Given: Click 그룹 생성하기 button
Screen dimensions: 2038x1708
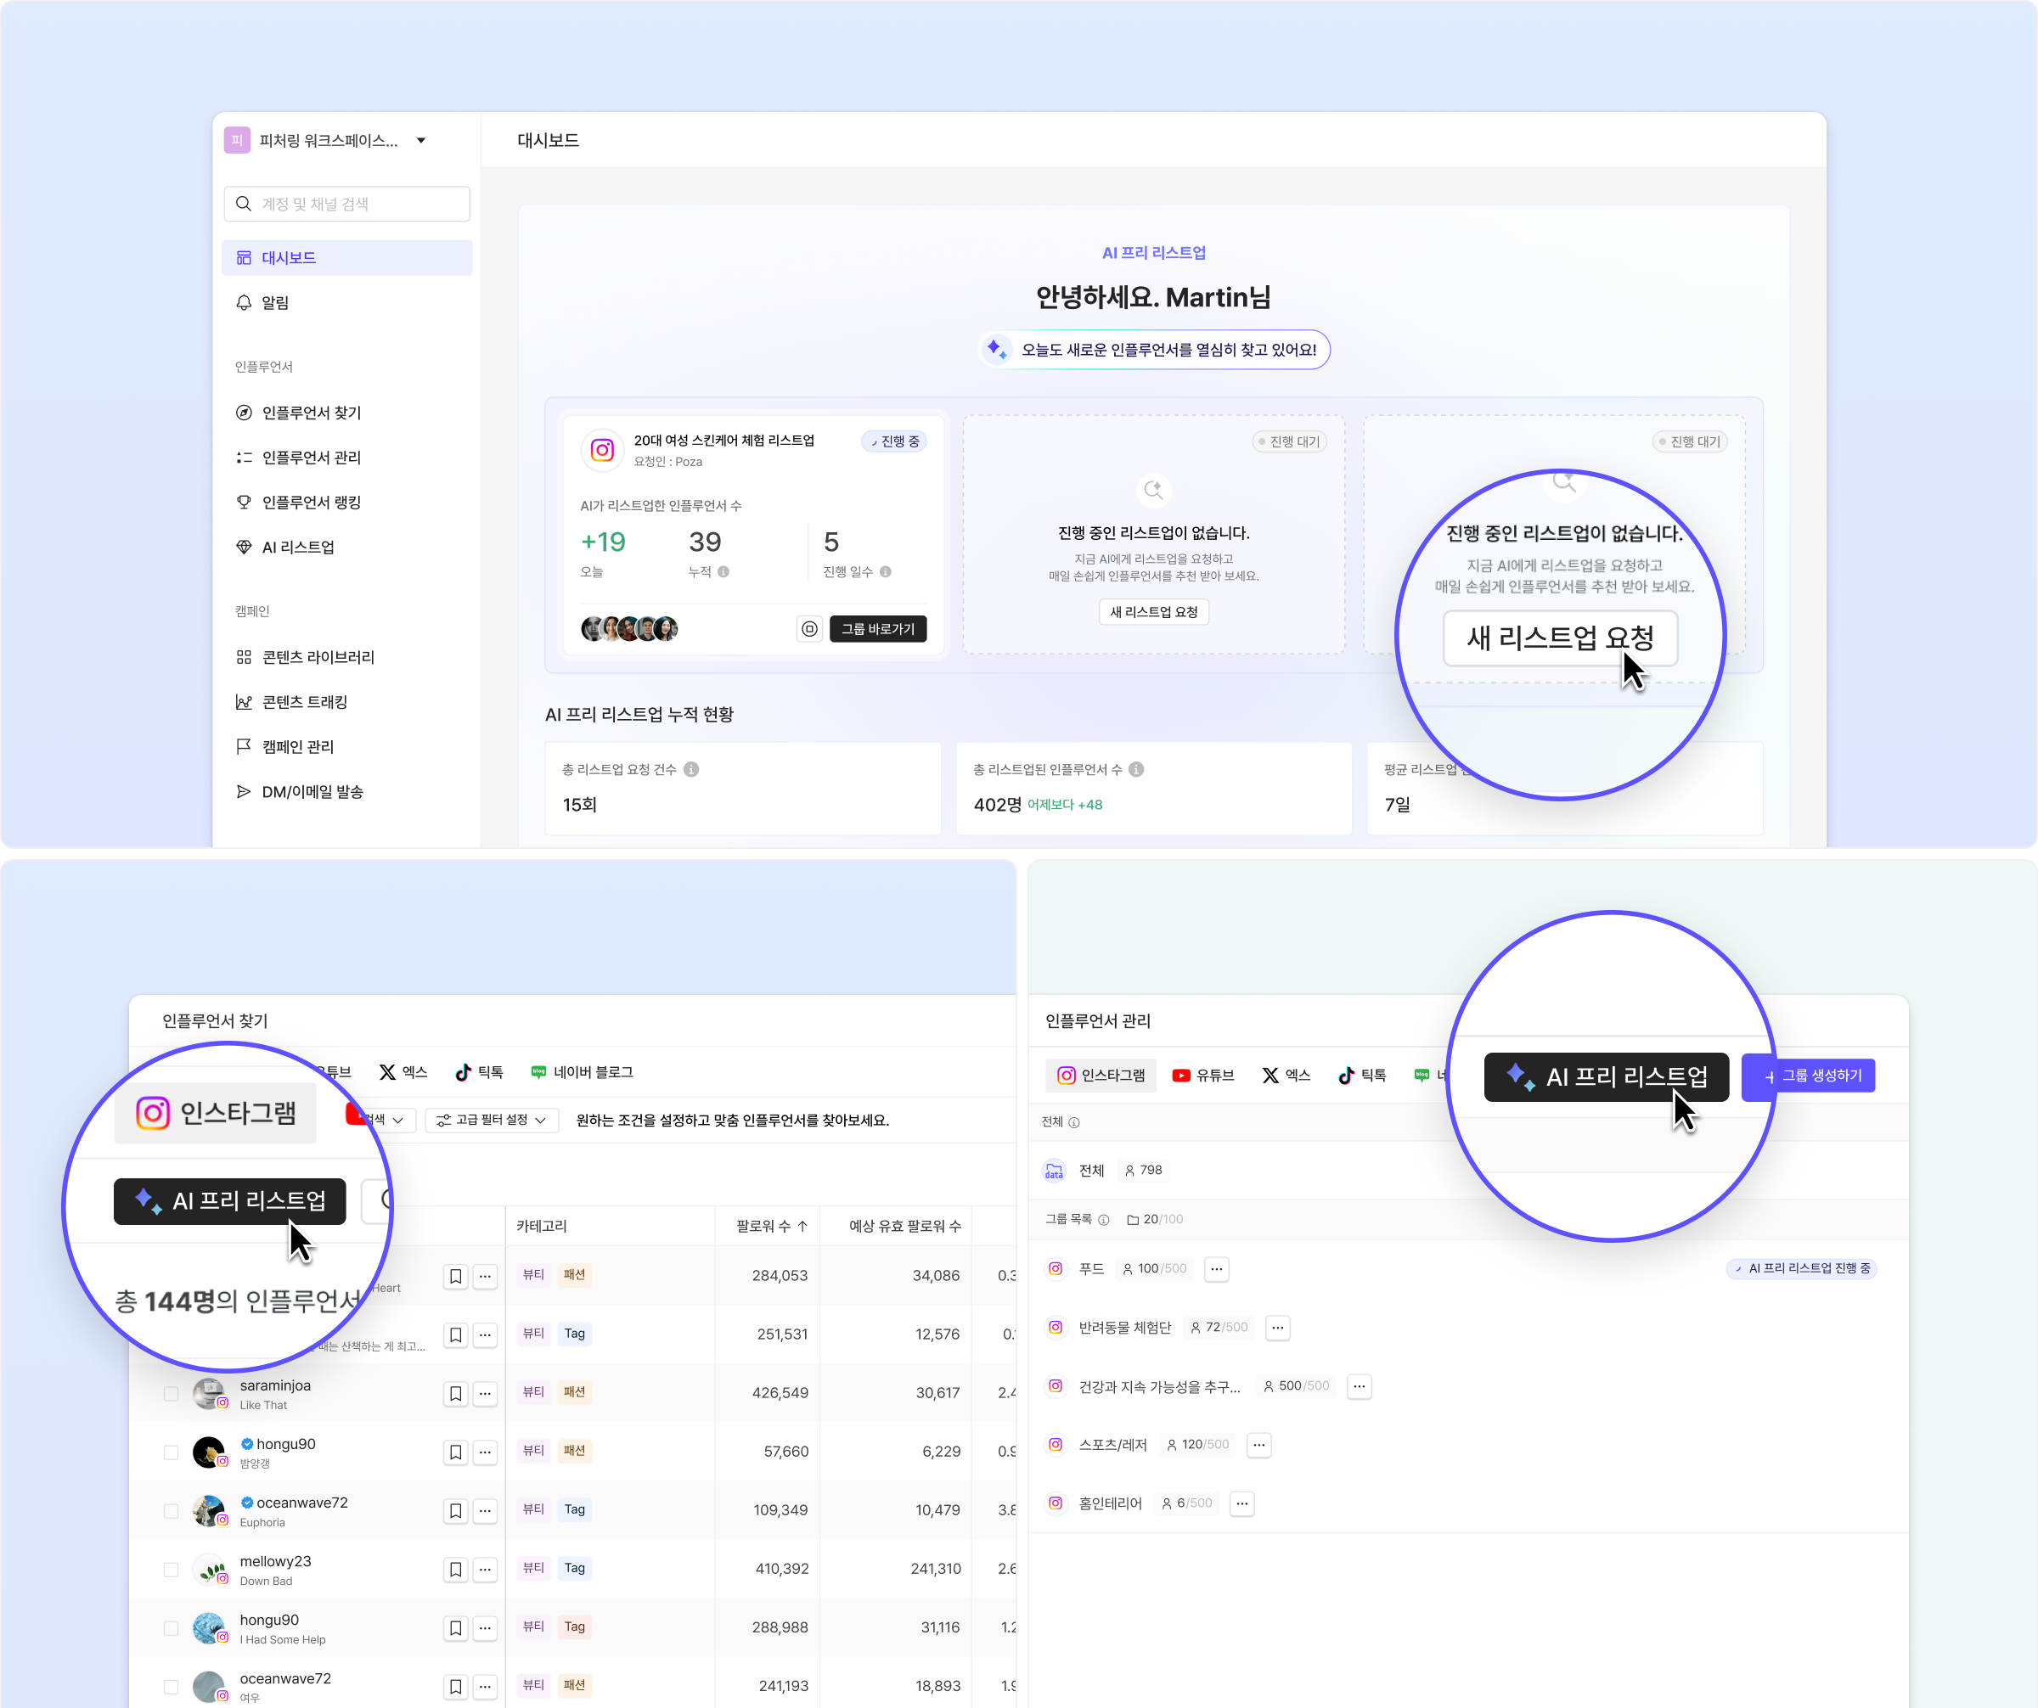Looking at the screenshot, I should pyautogui.click(x=1821, y=1076).
